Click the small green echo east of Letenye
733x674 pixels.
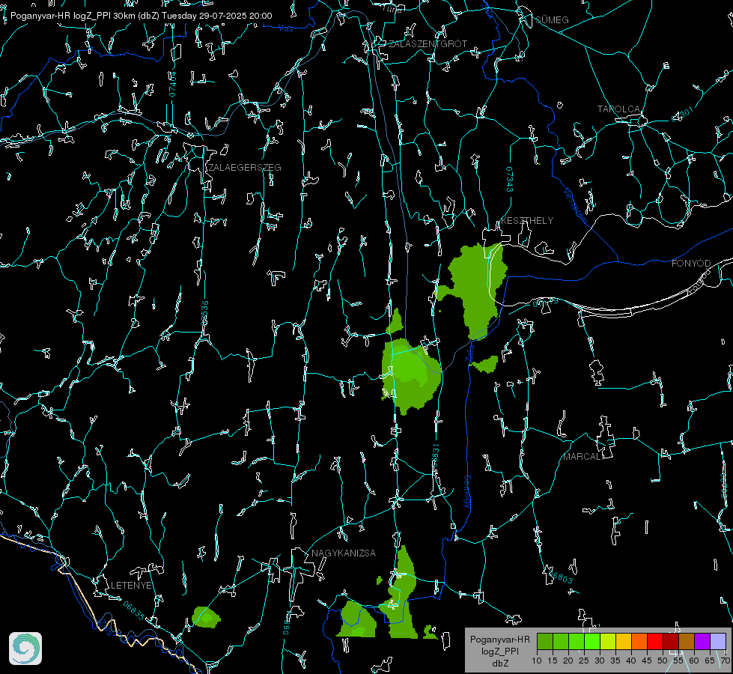tap(206, 617)
